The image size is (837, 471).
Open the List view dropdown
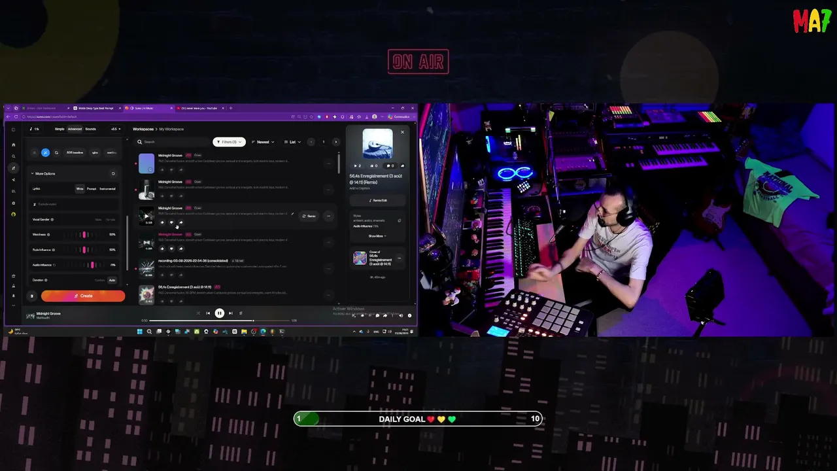click(x=294, y=142)
